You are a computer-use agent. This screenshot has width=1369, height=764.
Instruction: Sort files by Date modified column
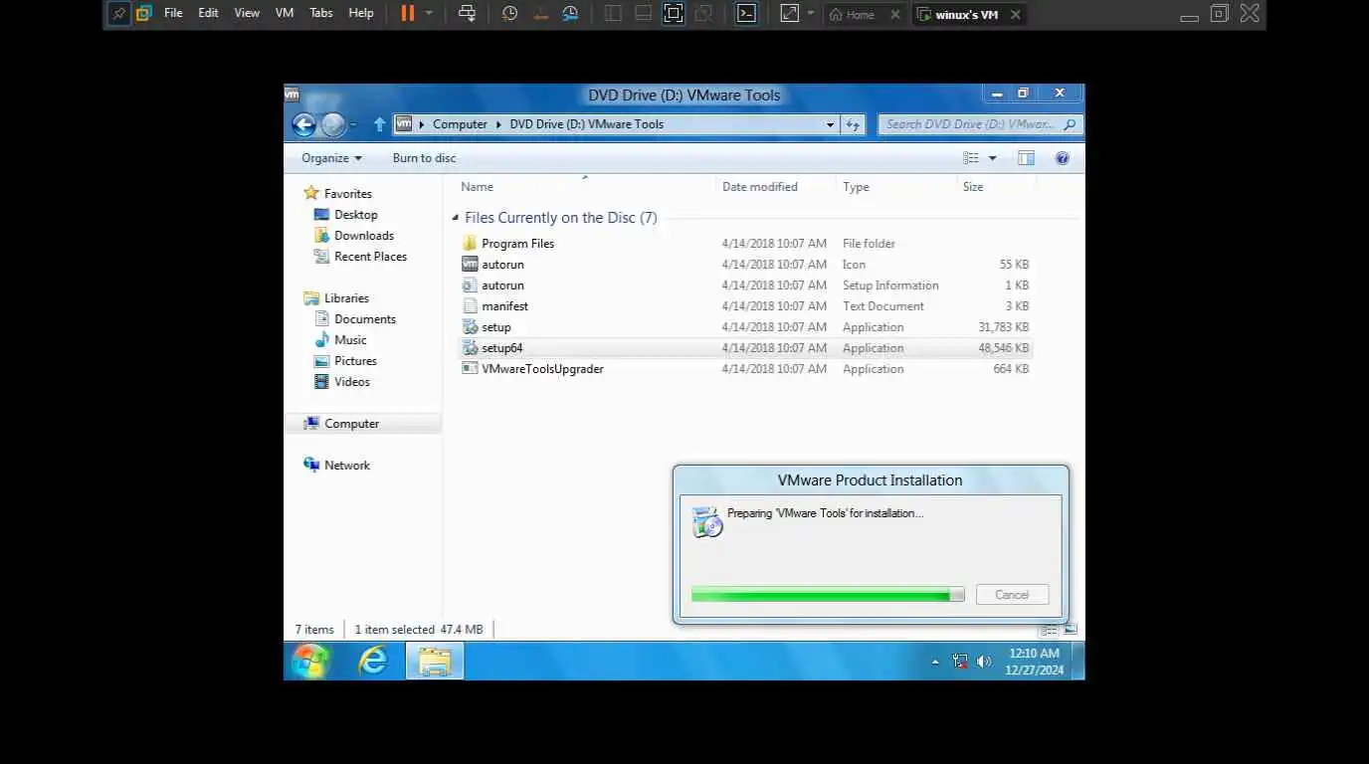(x=776, y=187)
